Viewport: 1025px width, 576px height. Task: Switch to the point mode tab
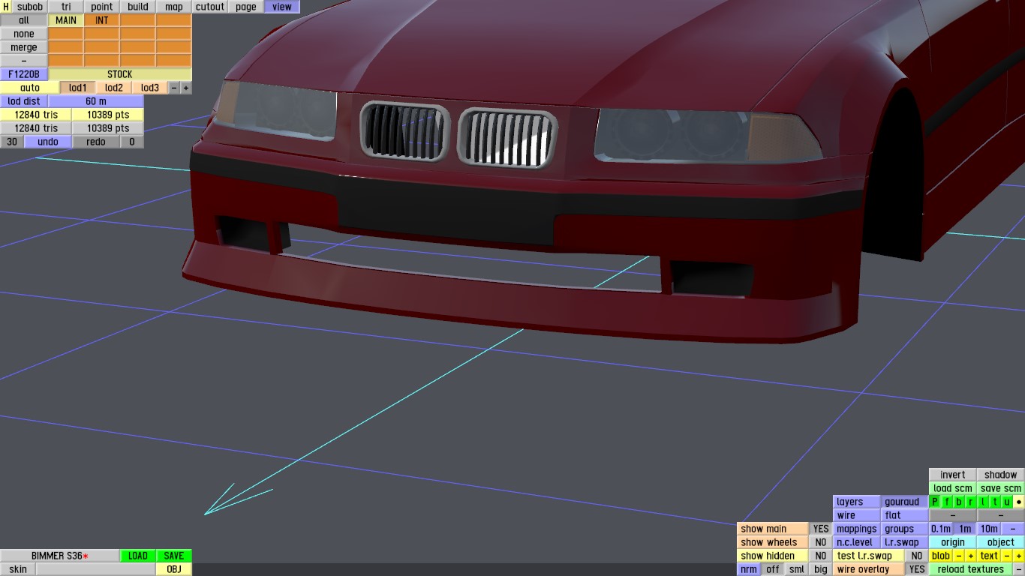[102, 7]
